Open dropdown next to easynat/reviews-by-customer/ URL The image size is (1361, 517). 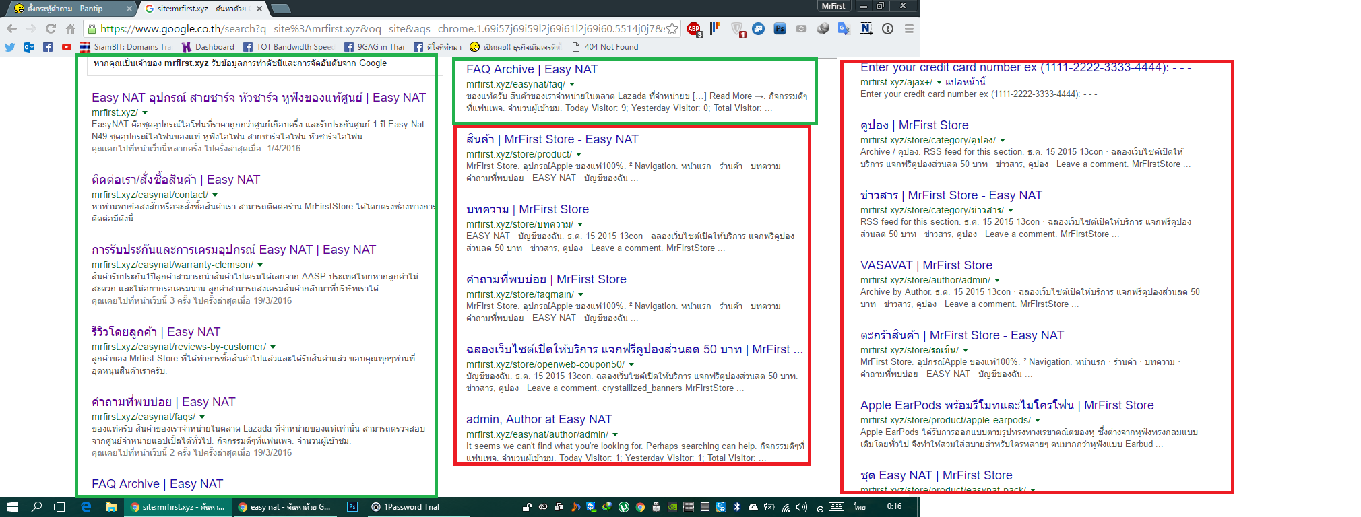pyautogui.click(x=273, y=347)
